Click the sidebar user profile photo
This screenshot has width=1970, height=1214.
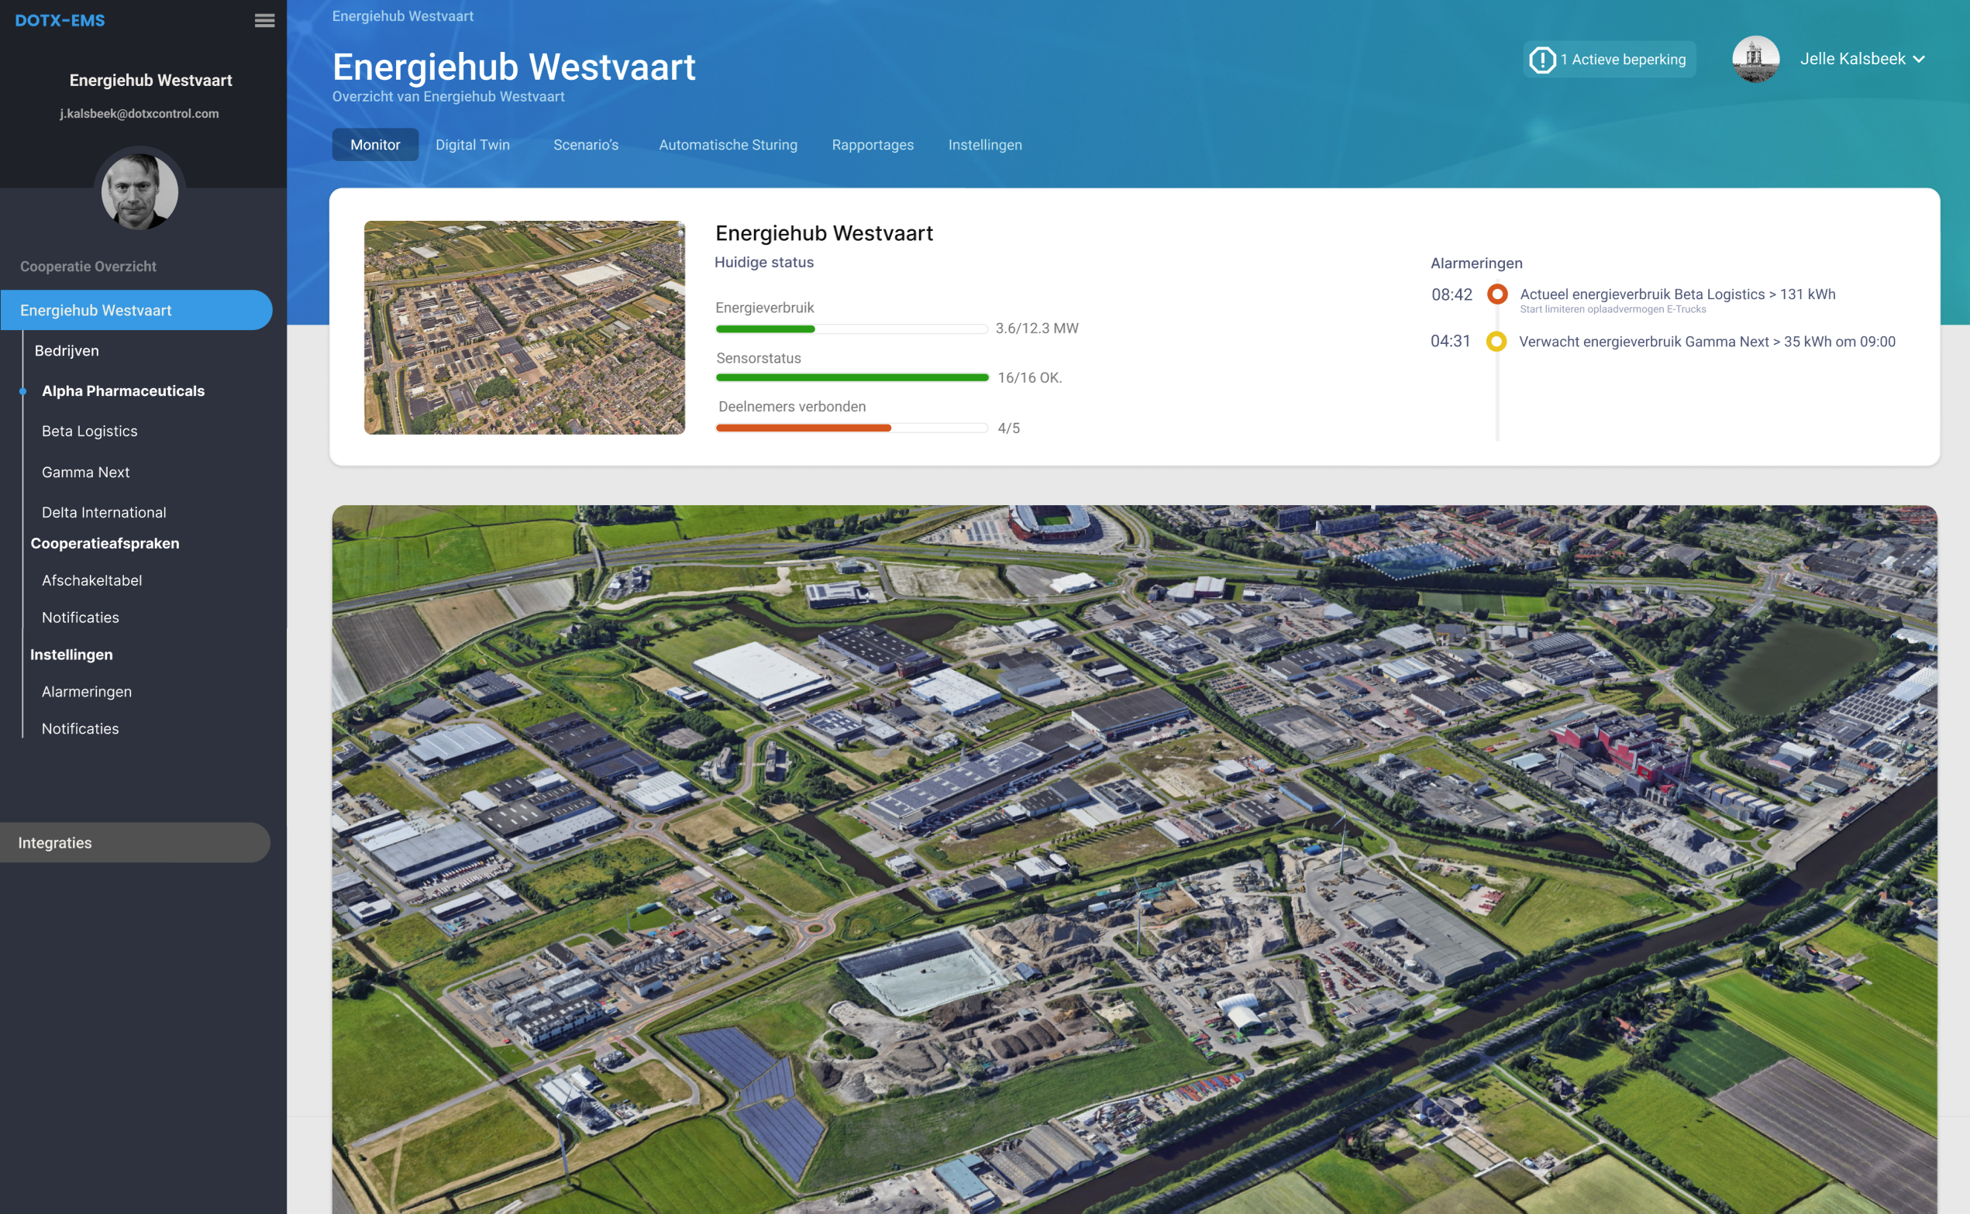click(x=139, y=191)
